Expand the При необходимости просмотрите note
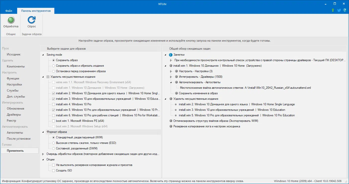The image size is (349, 184). click(x=171, y=60)
